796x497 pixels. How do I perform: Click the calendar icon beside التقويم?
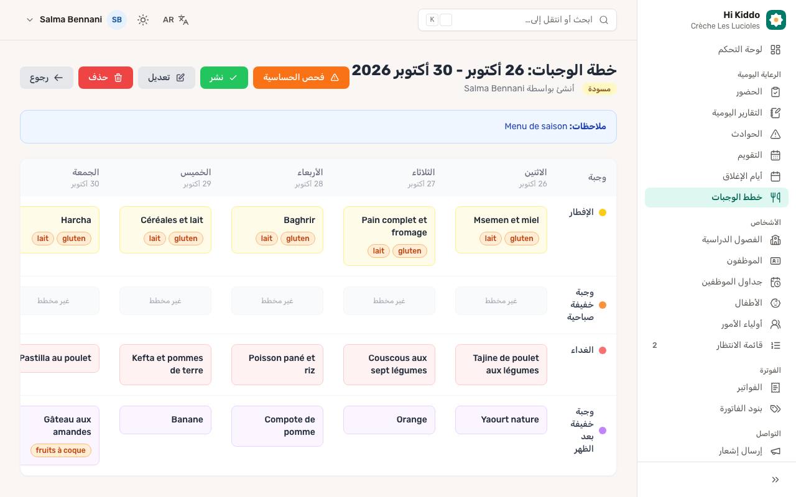pyautogui.click(x=775, y=155)
